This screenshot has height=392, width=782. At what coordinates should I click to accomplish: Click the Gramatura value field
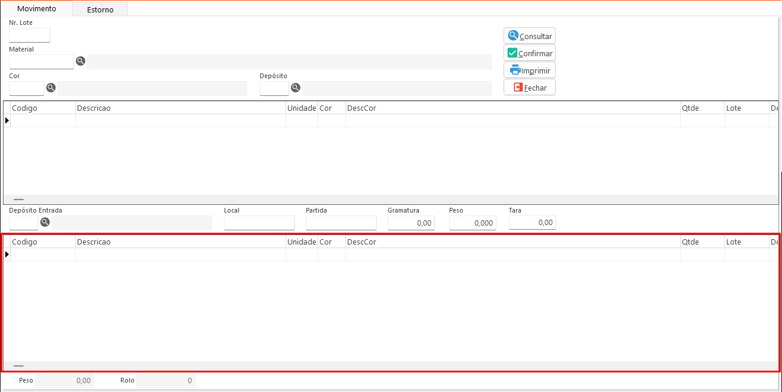click(x=411, y=223)
